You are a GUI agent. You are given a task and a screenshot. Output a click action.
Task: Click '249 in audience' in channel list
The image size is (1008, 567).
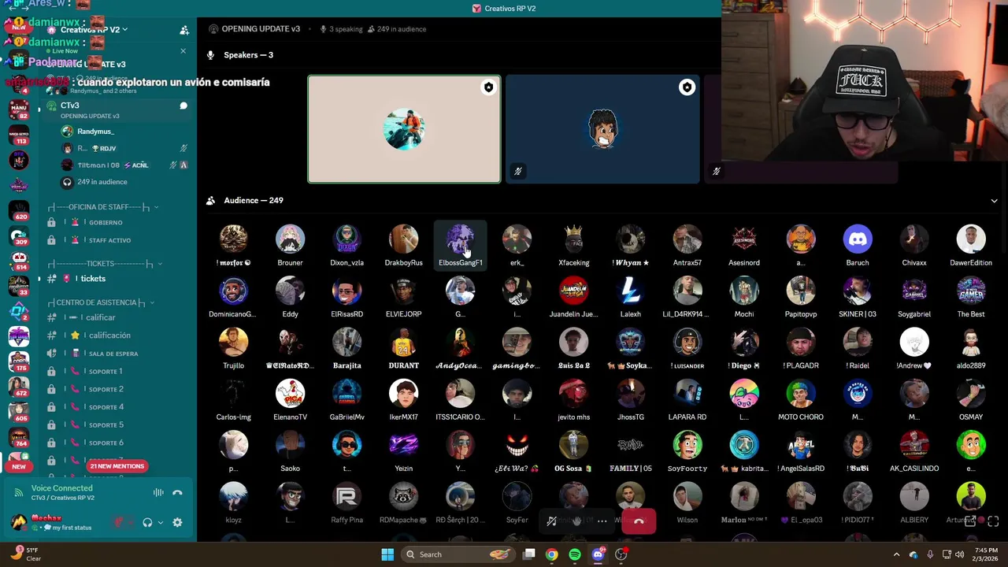[102, 182]
